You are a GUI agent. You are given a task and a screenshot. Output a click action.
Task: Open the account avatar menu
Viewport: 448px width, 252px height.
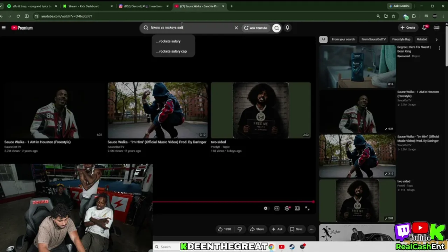436,28
